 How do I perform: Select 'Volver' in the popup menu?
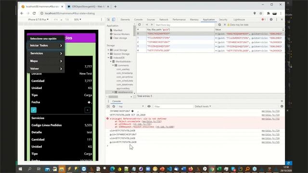click(46, 69)
